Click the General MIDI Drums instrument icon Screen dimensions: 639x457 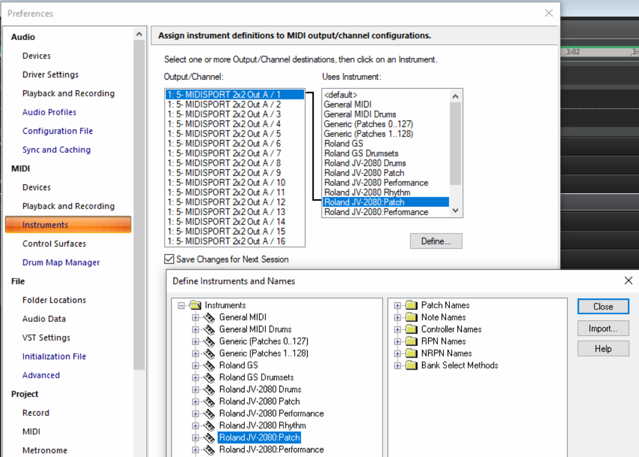point(209,330)
